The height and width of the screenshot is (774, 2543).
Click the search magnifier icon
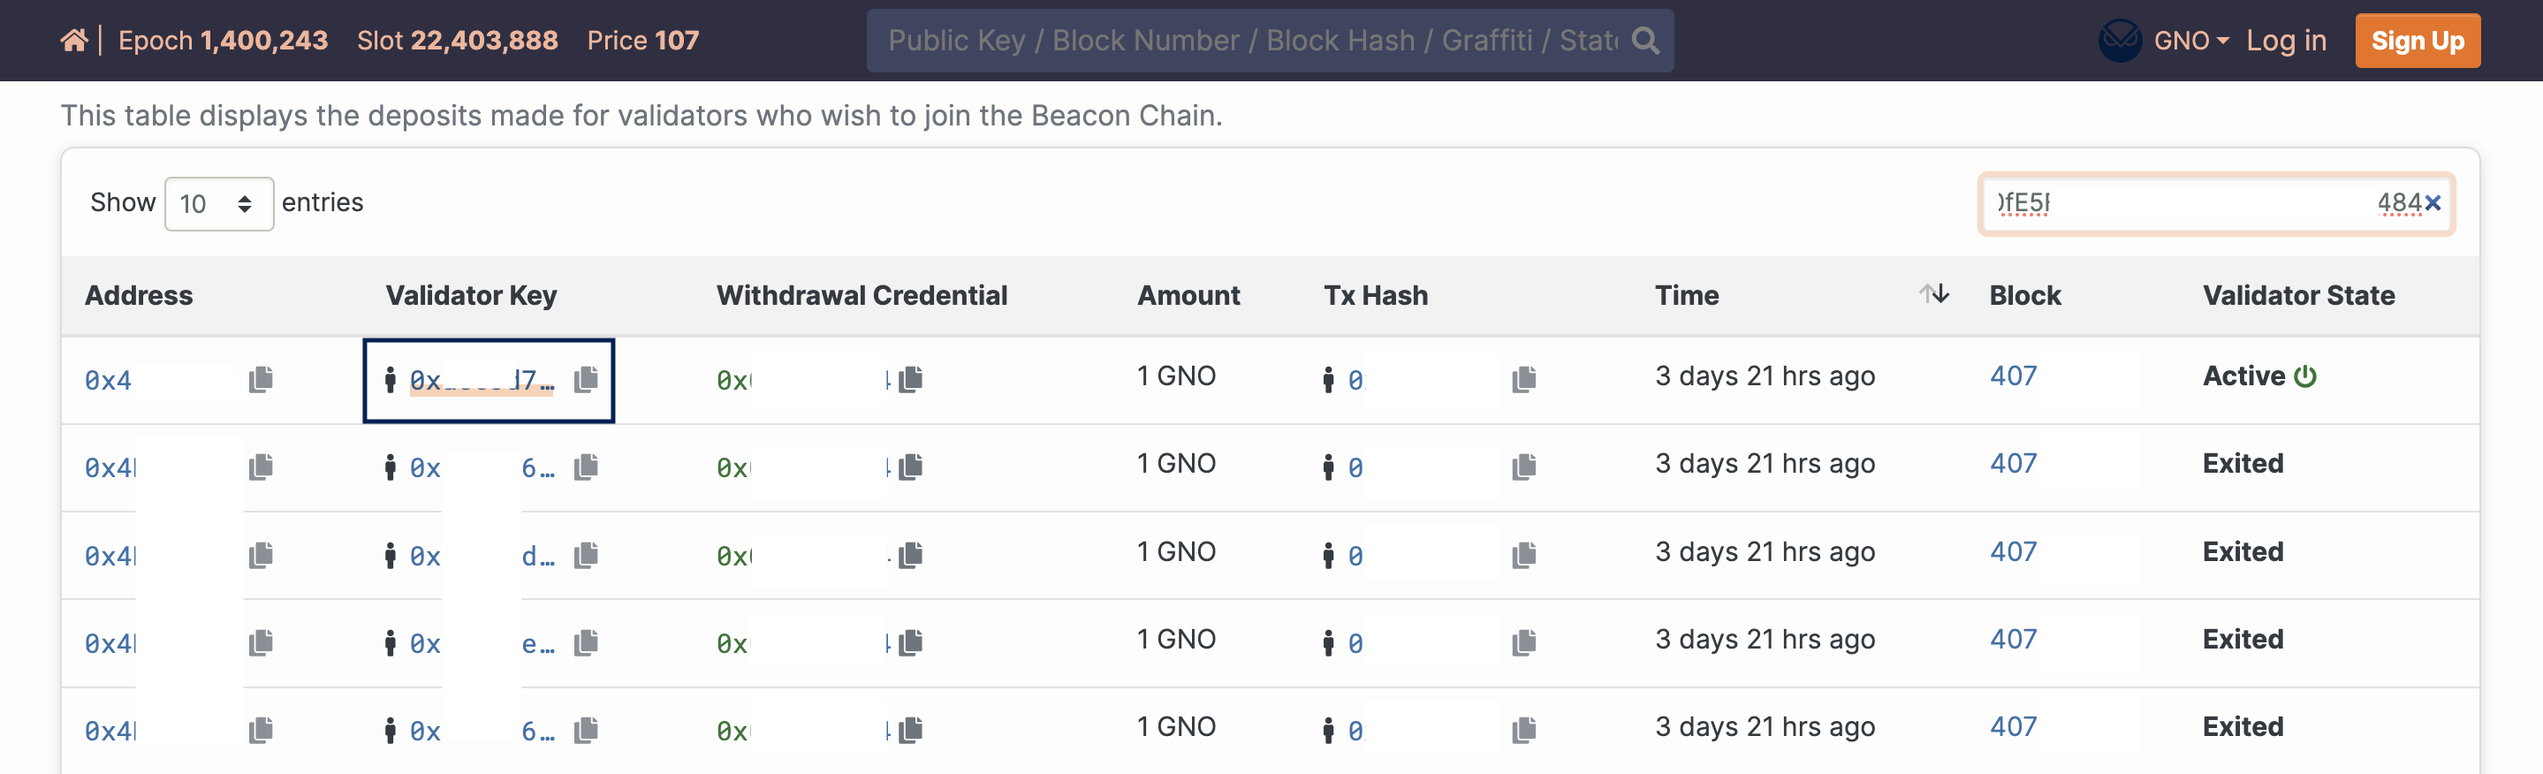tap(1644, 41)
